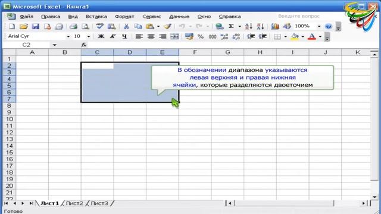381x214 pixels.
Task: Toggle align right
Action: point(163,37)
